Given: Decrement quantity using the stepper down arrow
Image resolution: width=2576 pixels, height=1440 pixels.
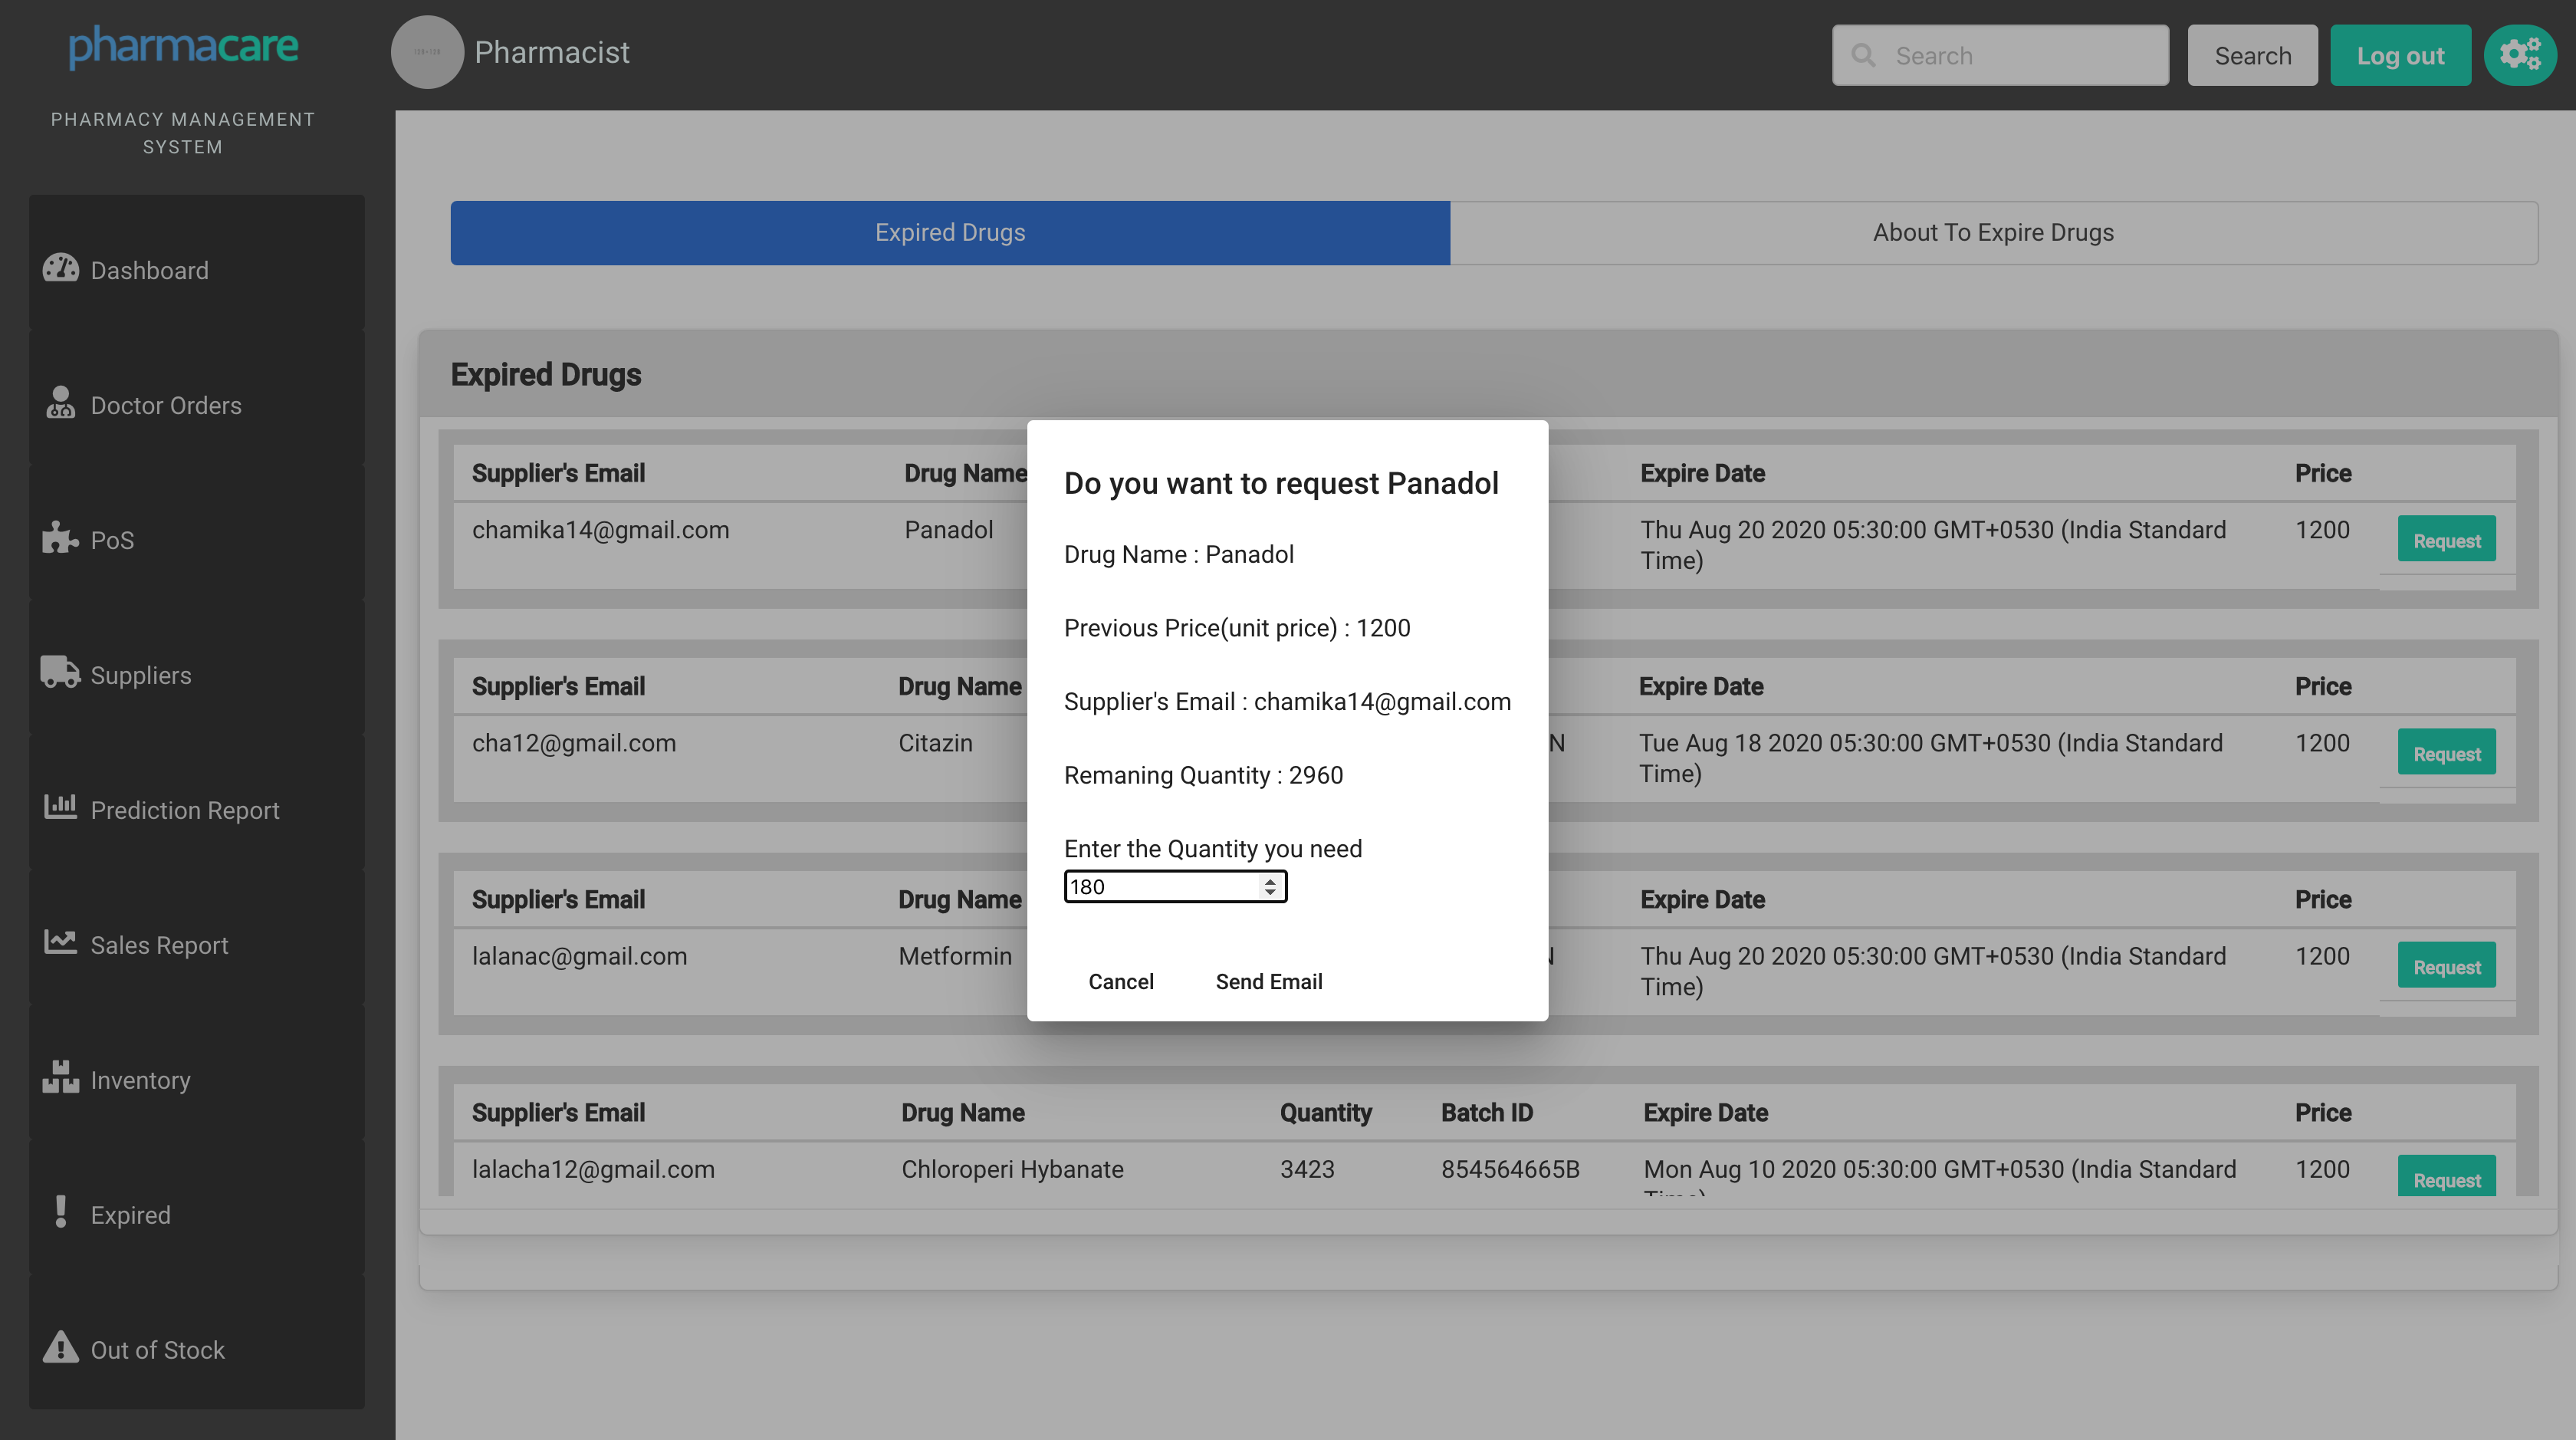Looking at the screenshot, I should pyautogui.click(x=1270, y=893).
